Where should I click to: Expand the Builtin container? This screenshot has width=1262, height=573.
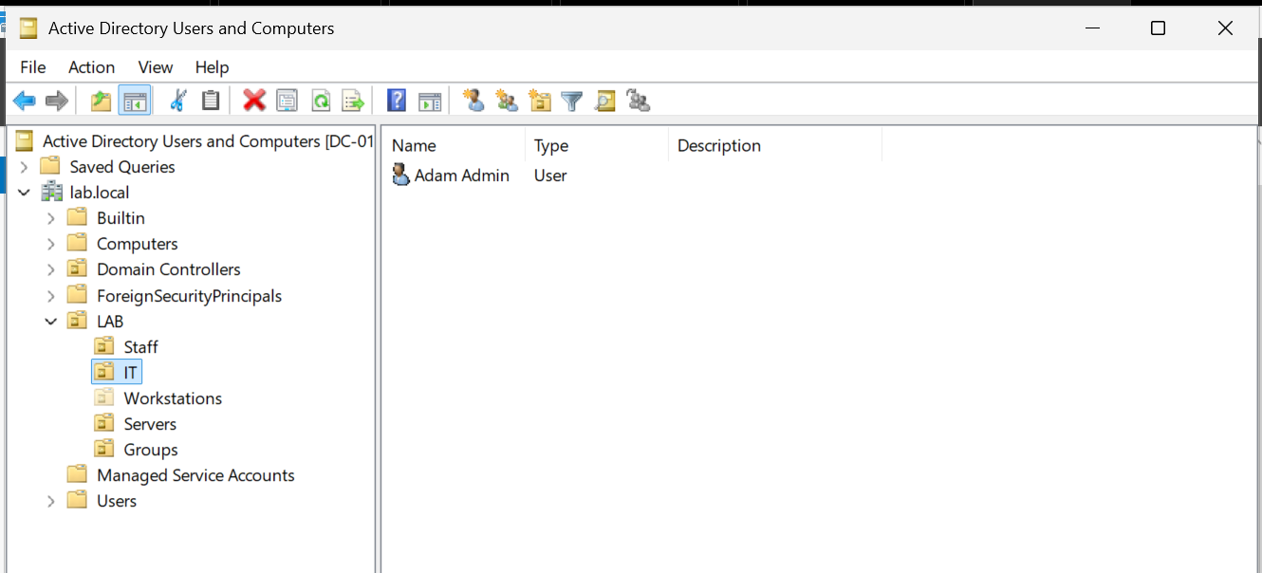click(x=51, y=218)
